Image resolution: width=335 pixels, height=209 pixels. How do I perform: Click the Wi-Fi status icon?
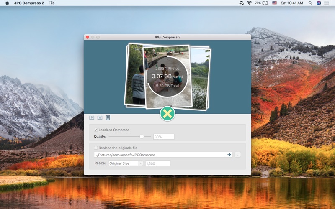tap(249, 3)
